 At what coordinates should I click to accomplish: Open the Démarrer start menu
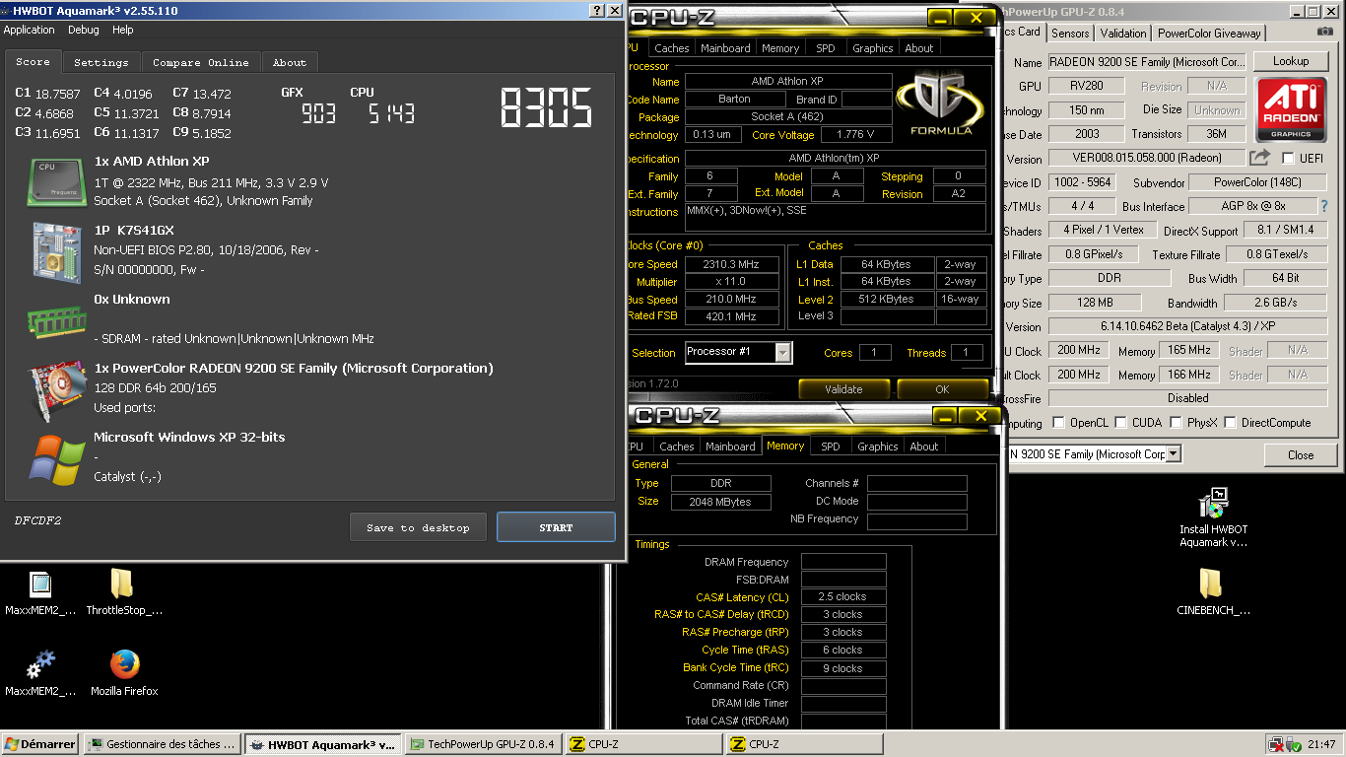pos(40,744)
